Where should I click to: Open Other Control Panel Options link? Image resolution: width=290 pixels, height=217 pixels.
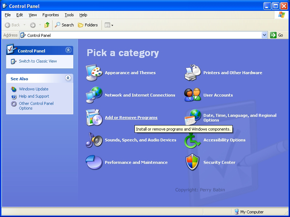[x=36, y=106]
